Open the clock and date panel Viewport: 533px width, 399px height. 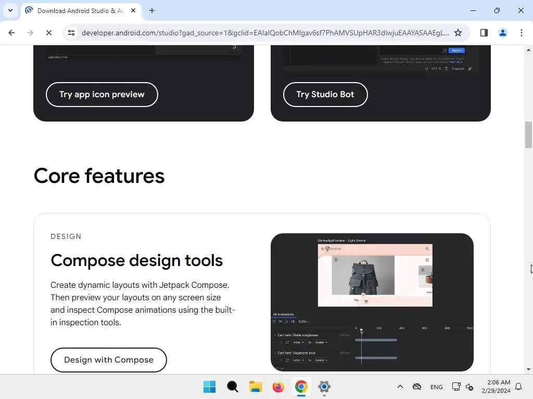click(x=496, y=387)
